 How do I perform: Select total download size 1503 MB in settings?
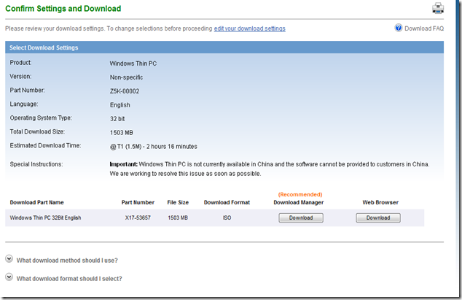pyautogui.click(x=122, y=133)
